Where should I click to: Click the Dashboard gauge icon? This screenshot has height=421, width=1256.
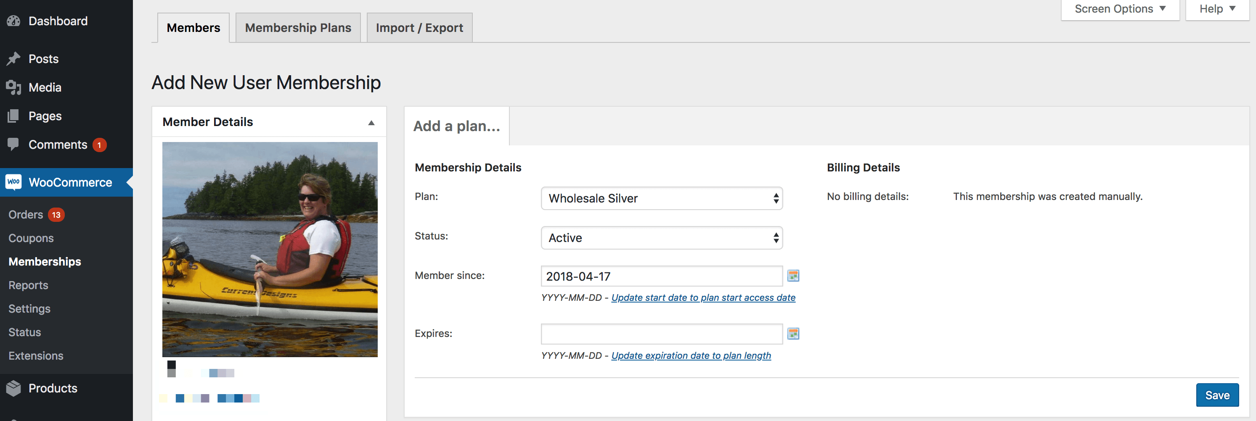(x=13, y=21)
